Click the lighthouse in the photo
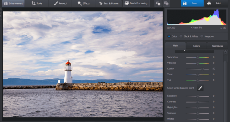Image resolution: width=230 pixels, height=122 pixels. pos(68,71)
